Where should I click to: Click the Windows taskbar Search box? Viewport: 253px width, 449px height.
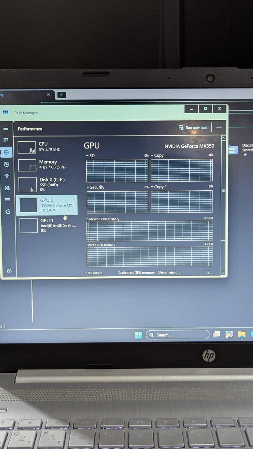pyautogui.click(x=177, y=335)
